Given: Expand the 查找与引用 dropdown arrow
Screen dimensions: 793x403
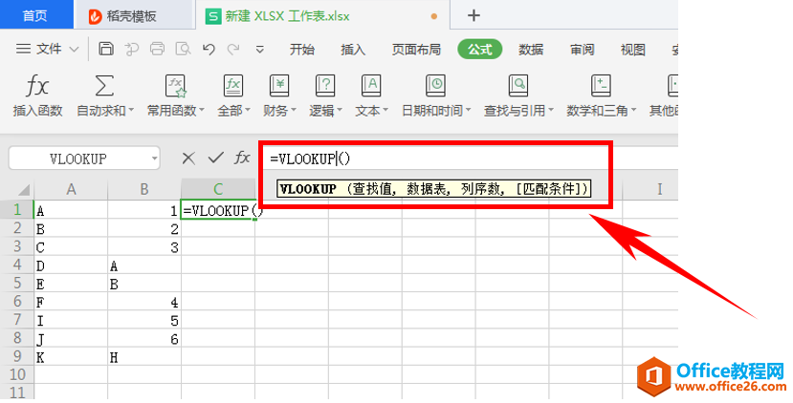Looking at the screenshot, I should click(x=550, y=110).
